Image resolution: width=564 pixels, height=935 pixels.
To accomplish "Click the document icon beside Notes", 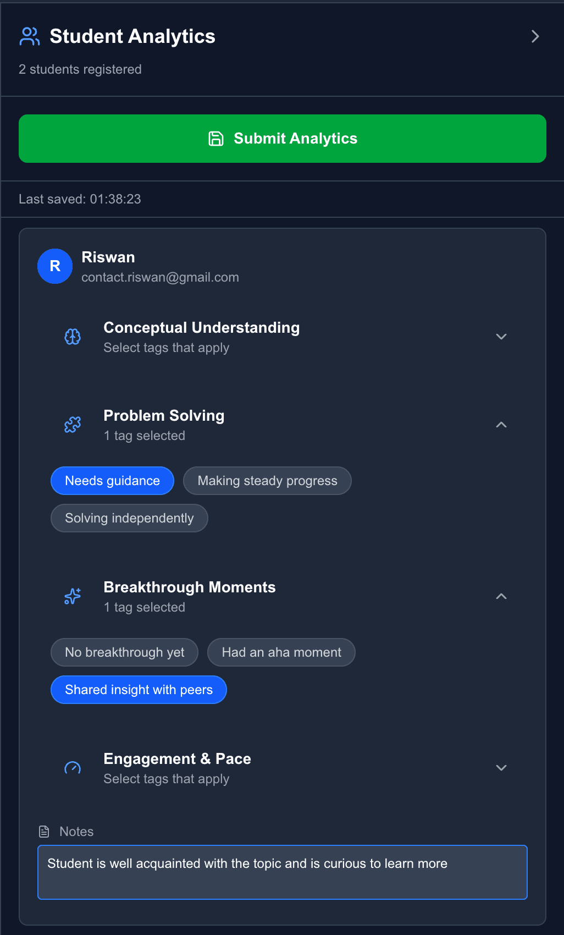I will (x=45, y=831).
